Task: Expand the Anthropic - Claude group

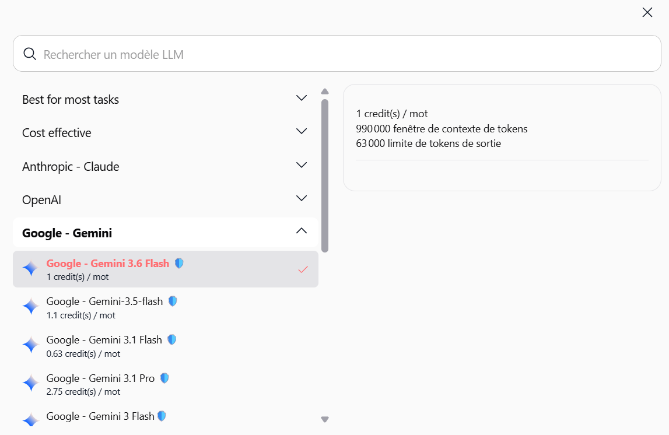Action: point(166,166)
